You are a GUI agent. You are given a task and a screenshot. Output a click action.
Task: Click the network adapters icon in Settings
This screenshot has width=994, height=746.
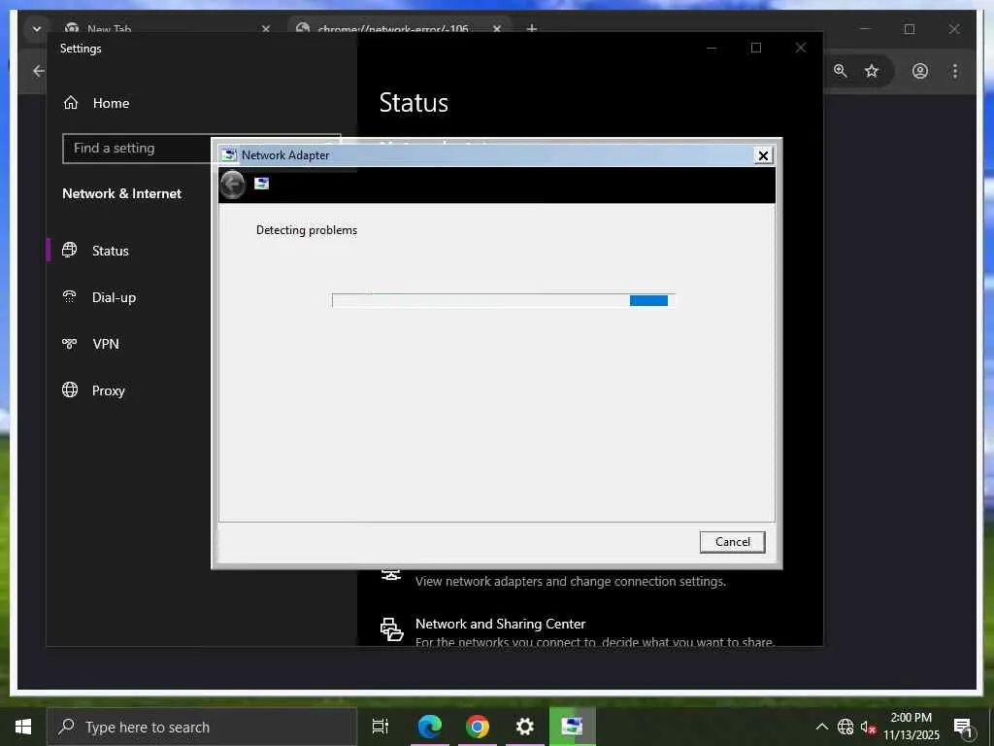coord(390,575)
